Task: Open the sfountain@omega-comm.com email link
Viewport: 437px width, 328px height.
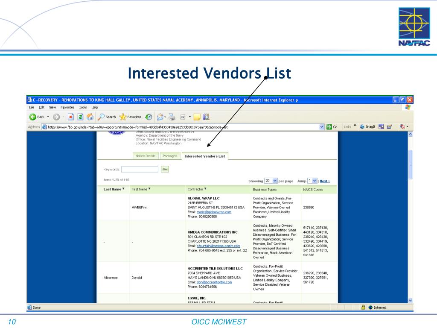Action: pos(218,246)
